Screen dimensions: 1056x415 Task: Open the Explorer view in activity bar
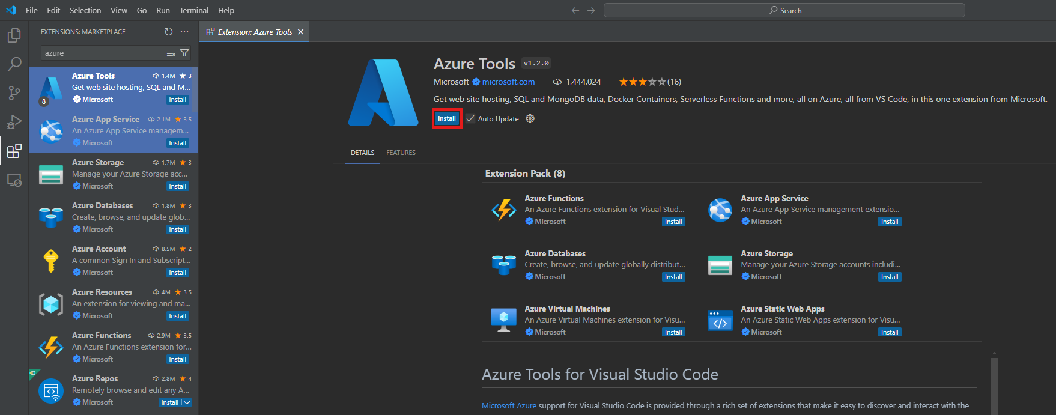coord(14,35)
